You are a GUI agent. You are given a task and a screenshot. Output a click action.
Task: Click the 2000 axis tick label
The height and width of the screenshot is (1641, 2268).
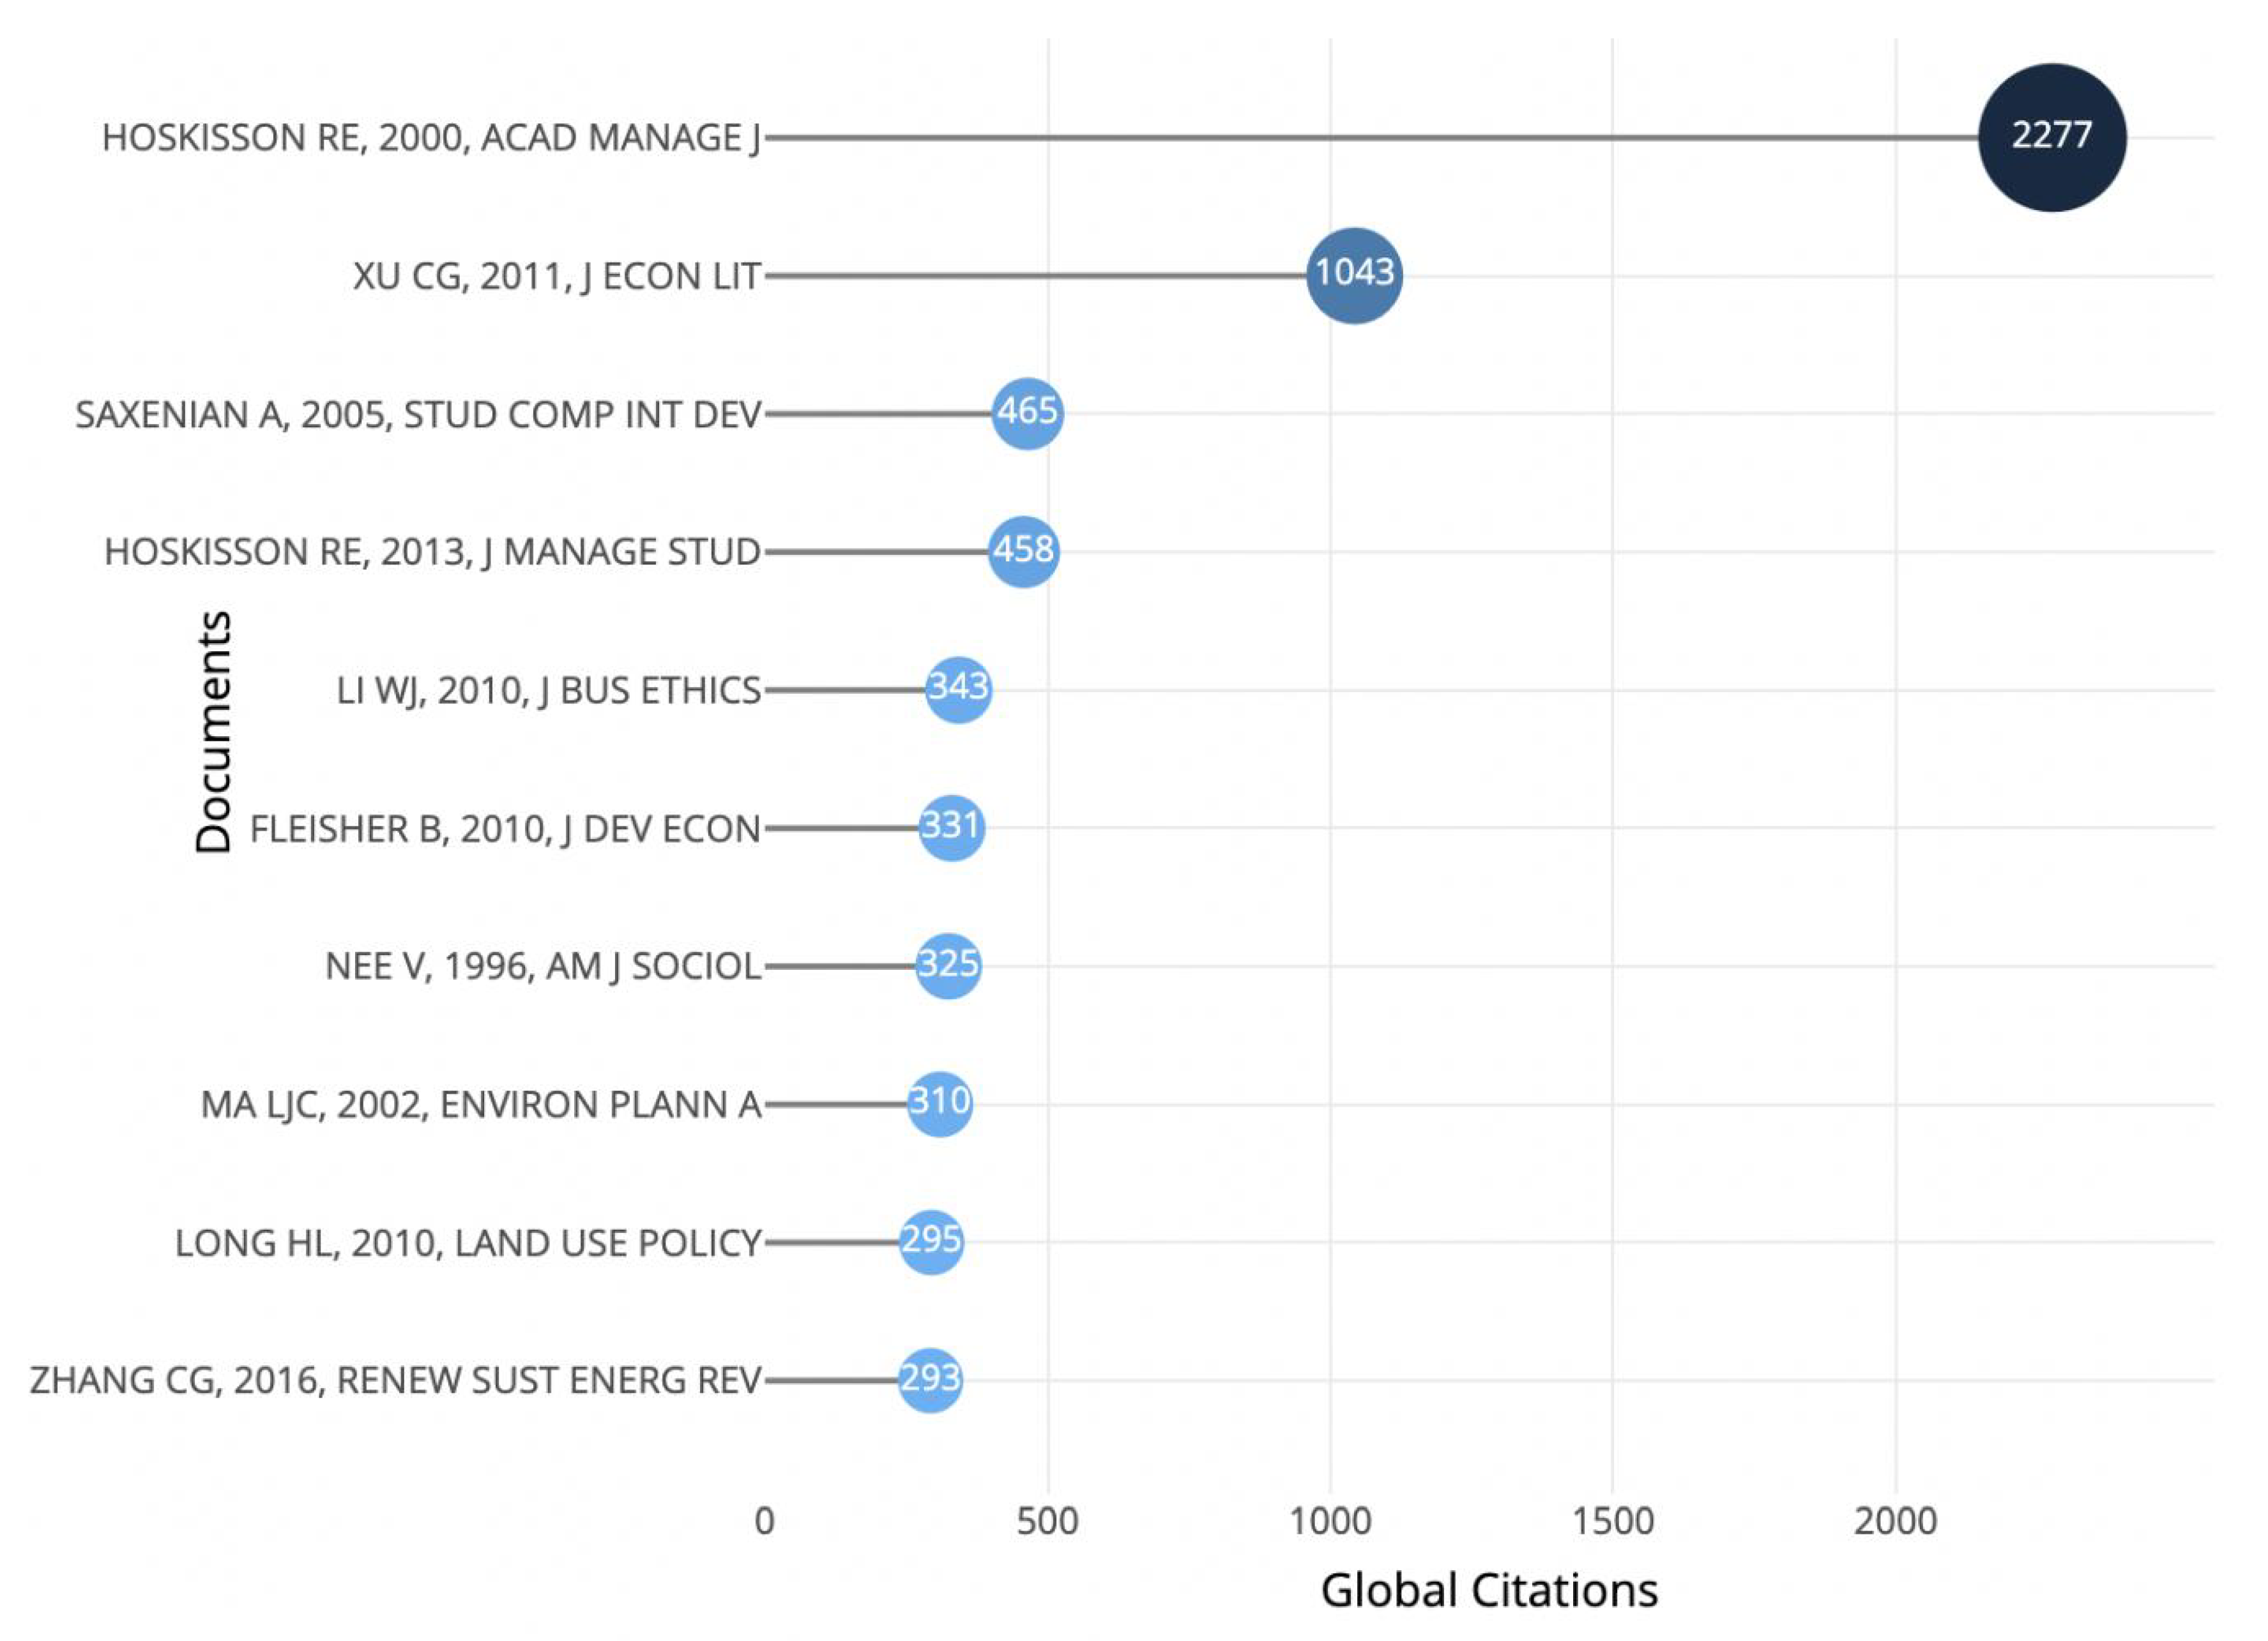[x=1895, y=1521]
